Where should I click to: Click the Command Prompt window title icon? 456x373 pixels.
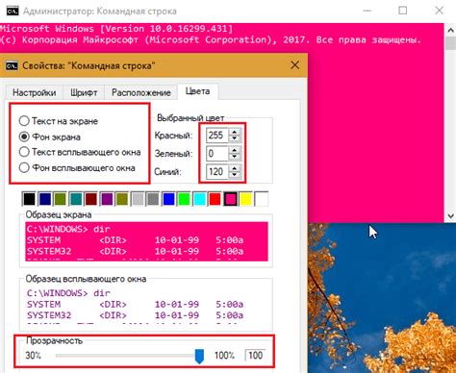(x=13, y=12)
